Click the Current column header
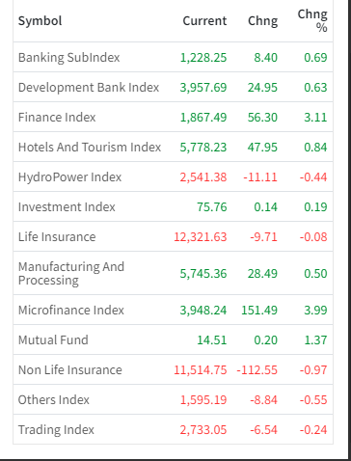The width and height of the screenshot is (351, 461). [x=204, y=21]
